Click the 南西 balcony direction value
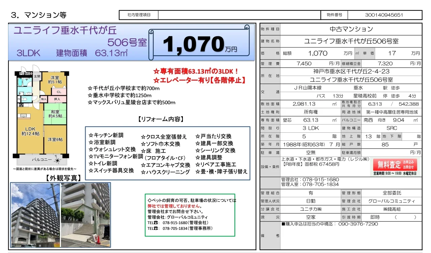Viewport: 431px width, 253px height. [369, 120]
